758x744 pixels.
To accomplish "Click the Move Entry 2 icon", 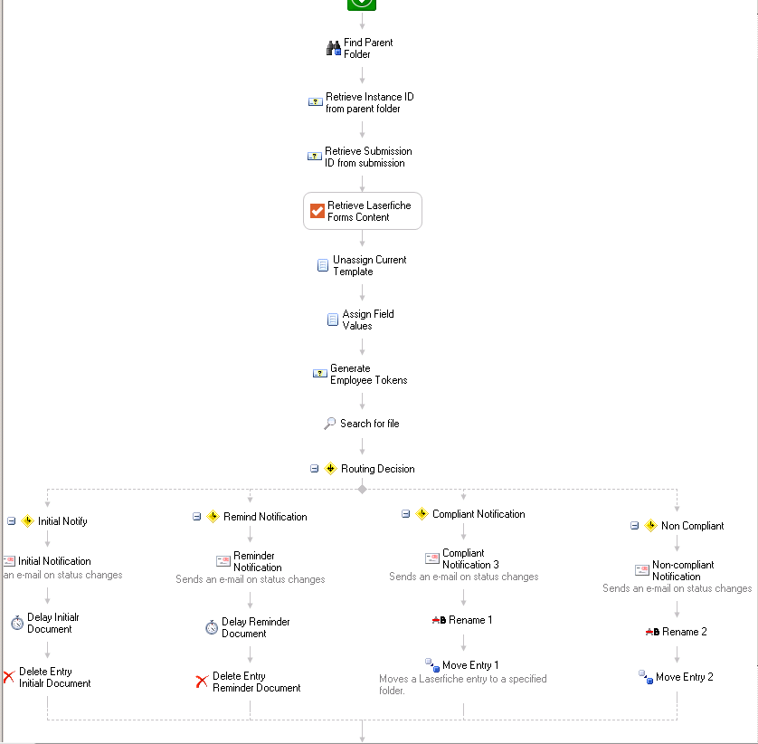I will 646,677.
